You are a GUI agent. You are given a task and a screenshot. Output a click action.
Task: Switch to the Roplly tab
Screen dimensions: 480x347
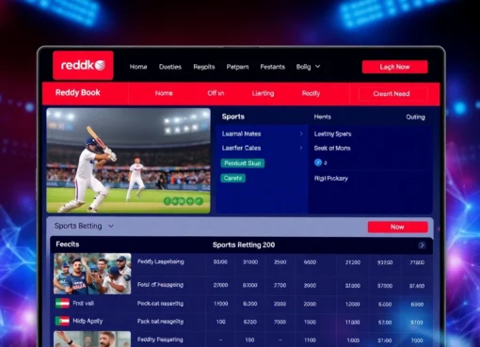(311, 93)
